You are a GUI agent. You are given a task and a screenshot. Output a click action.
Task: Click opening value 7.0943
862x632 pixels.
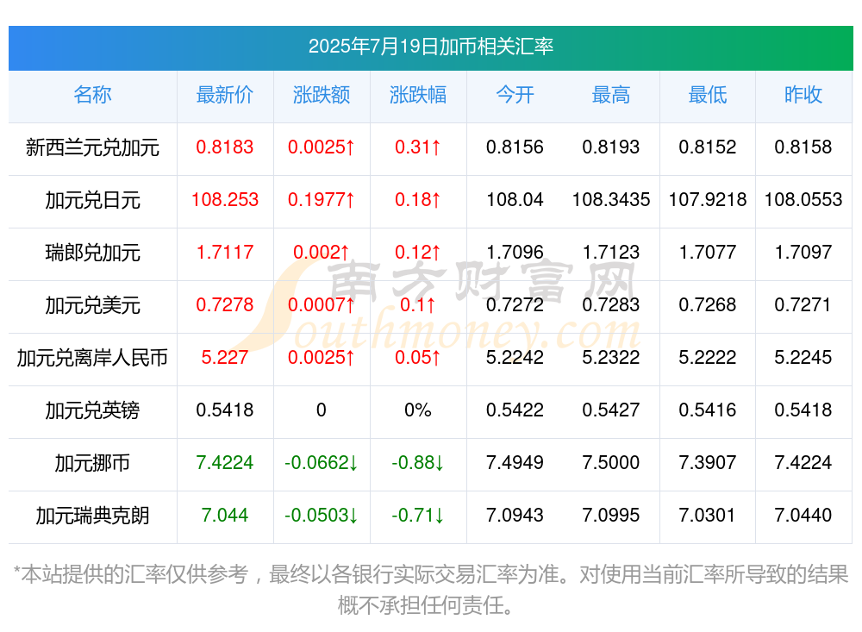(x=515, y=516)
